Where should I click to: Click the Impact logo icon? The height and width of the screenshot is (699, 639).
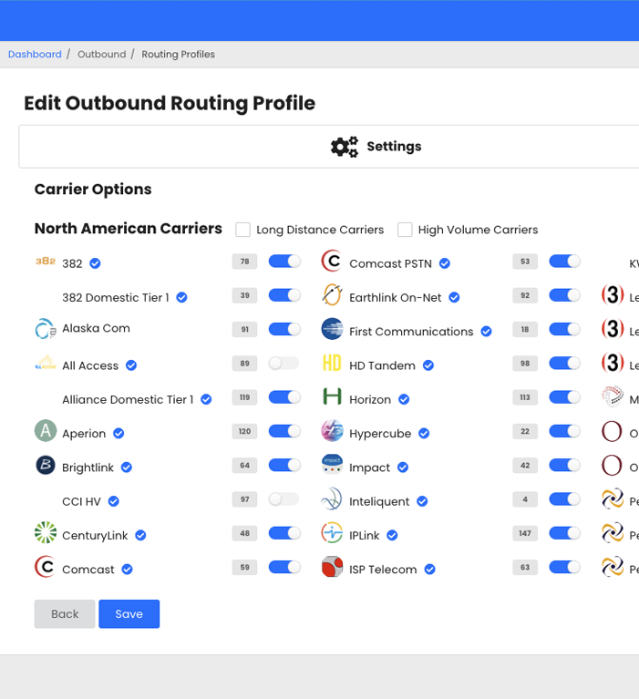click(x=332, y=465)
